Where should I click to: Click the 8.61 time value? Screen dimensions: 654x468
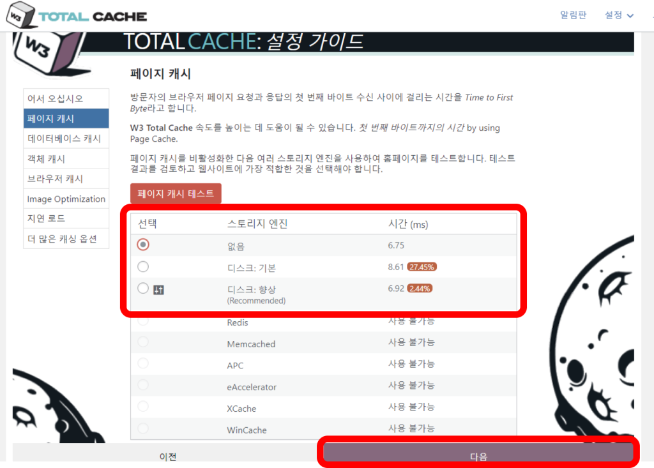point(396,267)
